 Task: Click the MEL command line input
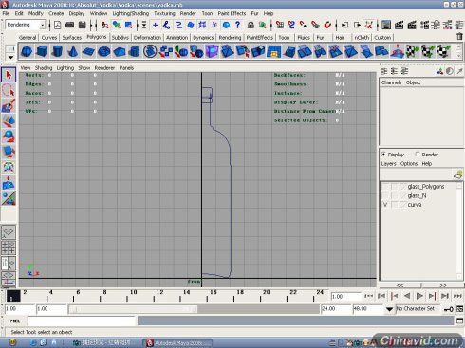tap(82, 321)
